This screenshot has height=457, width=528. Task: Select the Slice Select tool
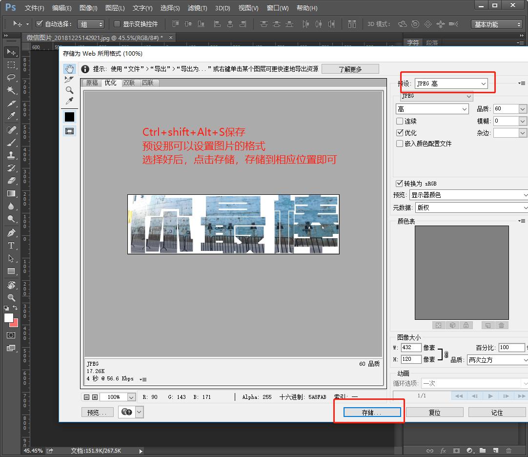coord(69,79)
